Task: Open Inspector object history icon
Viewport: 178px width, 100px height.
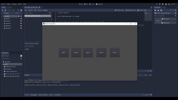Action: point(175,10)
